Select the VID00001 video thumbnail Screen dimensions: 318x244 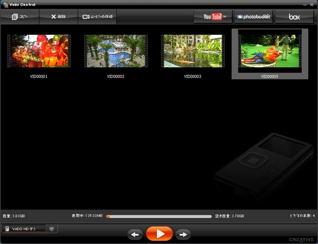coord(39,51)
